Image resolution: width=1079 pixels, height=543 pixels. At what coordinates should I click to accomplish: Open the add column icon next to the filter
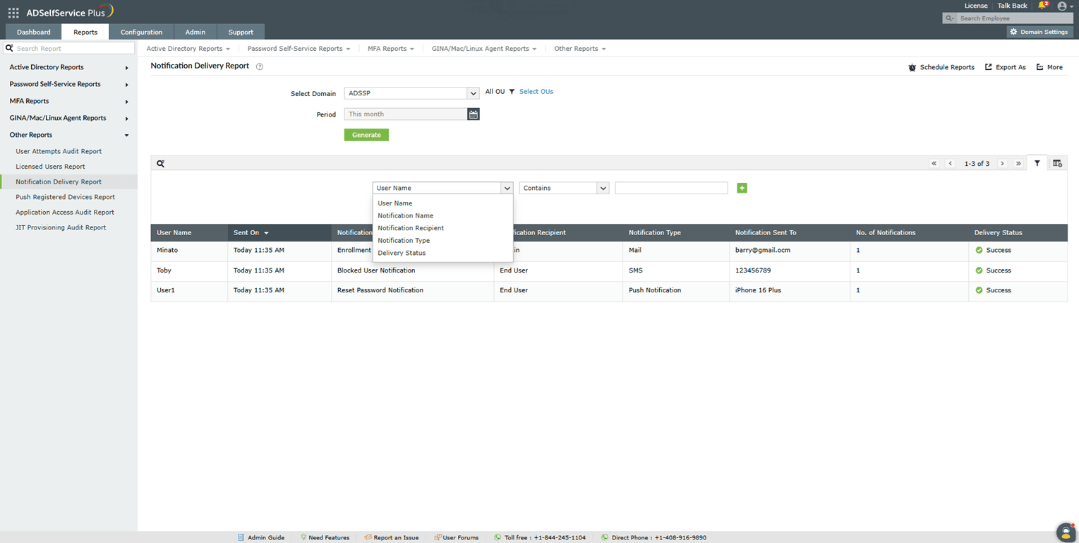[1057, 163]
